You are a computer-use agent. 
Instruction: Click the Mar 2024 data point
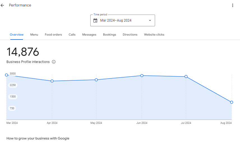coord(6,75)
